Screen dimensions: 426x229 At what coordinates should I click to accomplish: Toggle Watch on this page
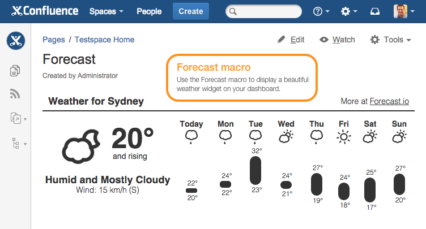click(x=337, y=40)
